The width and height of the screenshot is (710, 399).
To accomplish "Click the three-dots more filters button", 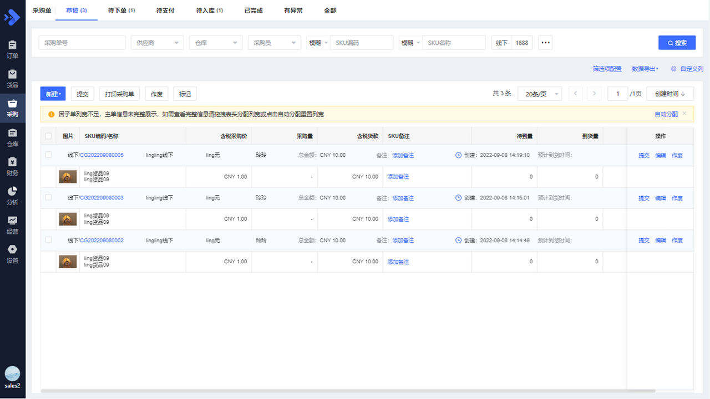I will coord(545,43).
